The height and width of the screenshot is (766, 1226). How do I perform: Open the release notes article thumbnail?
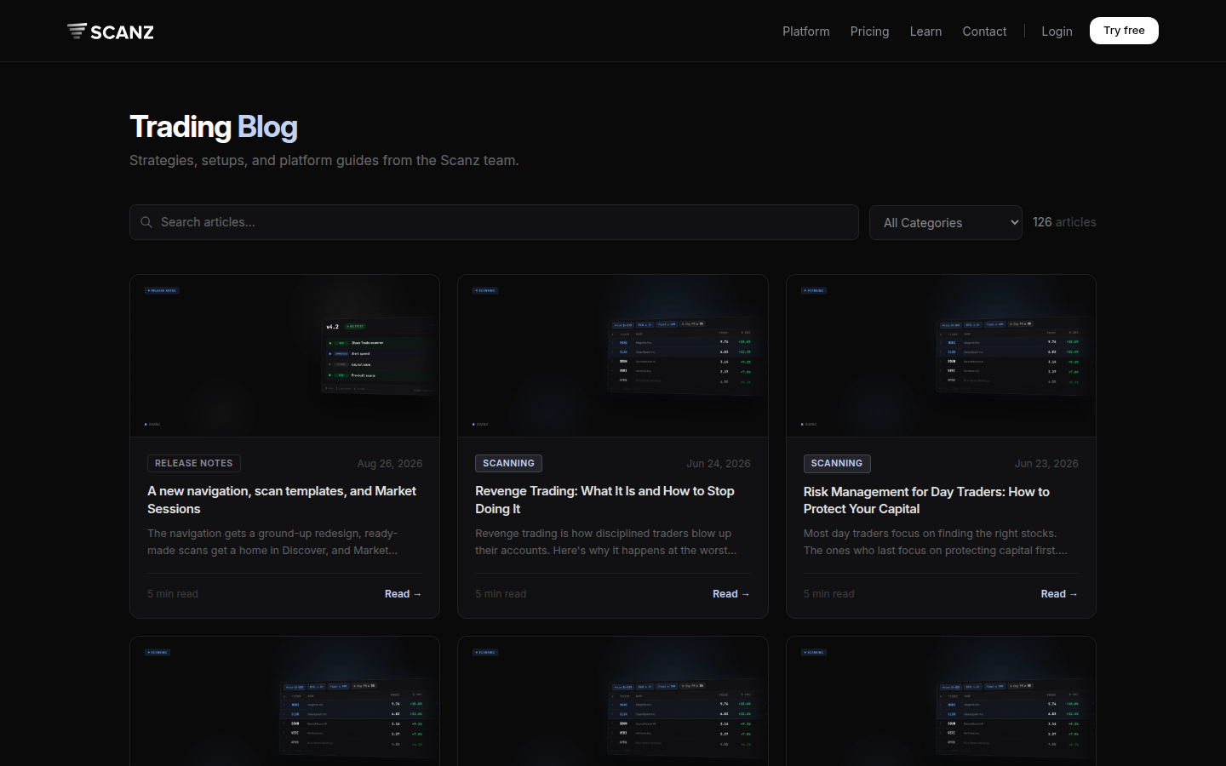tap(284, 356)
